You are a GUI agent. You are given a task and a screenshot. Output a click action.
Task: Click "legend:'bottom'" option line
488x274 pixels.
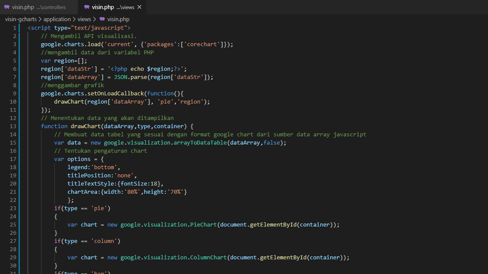[94, 167]
